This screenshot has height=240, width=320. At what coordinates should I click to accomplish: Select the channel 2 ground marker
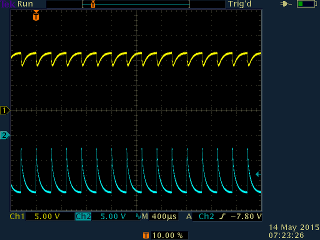[x=5, y=135]
